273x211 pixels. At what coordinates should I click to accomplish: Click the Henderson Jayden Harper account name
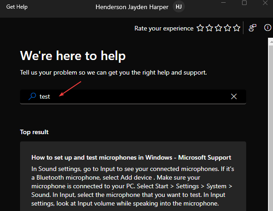point(132,7)
